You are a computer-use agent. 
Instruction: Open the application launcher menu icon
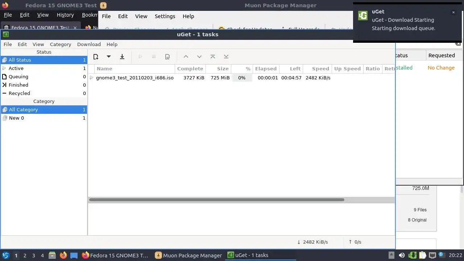click(5, 255)
